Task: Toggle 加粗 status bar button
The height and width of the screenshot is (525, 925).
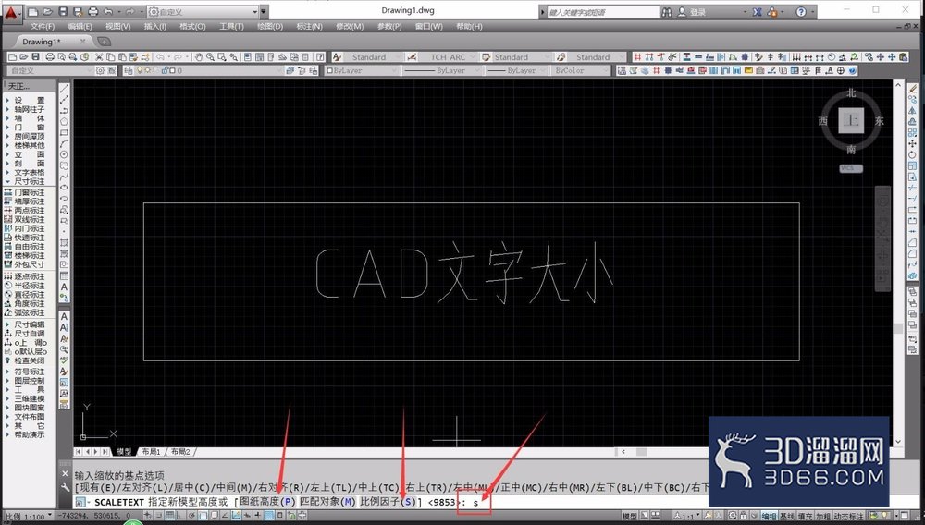Action: (823, 517)
